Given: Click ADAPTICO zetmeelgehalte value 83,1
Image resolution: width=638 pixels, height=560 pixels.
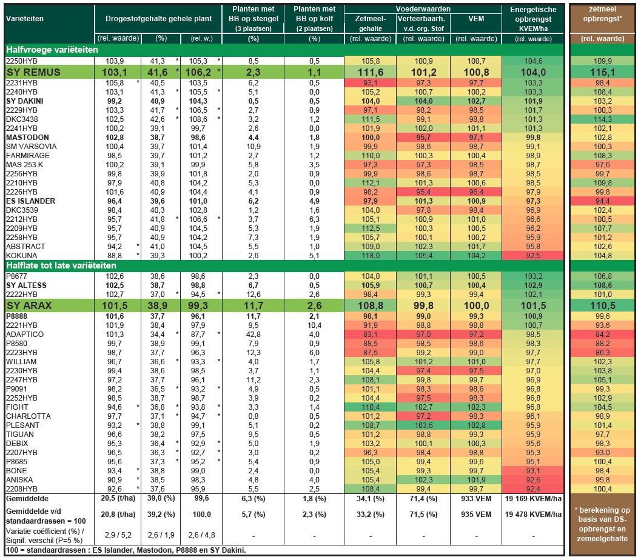Looking at the screenshot, I should 371,335.
